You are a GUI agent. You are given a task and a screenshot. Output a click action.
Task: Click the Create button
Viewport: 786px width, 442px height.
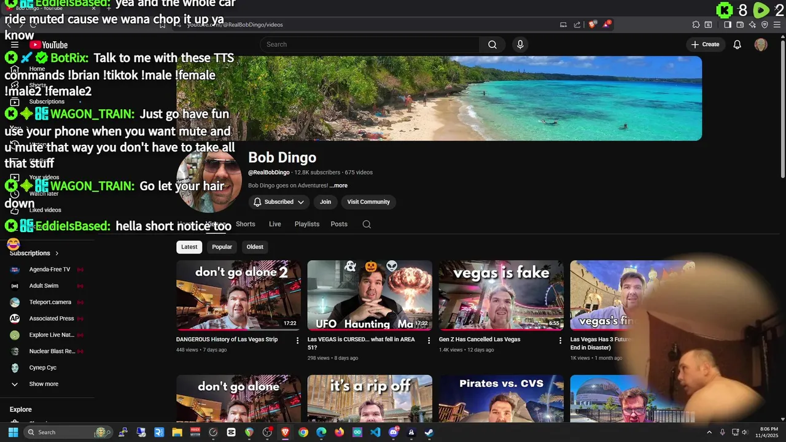[705, 44]
